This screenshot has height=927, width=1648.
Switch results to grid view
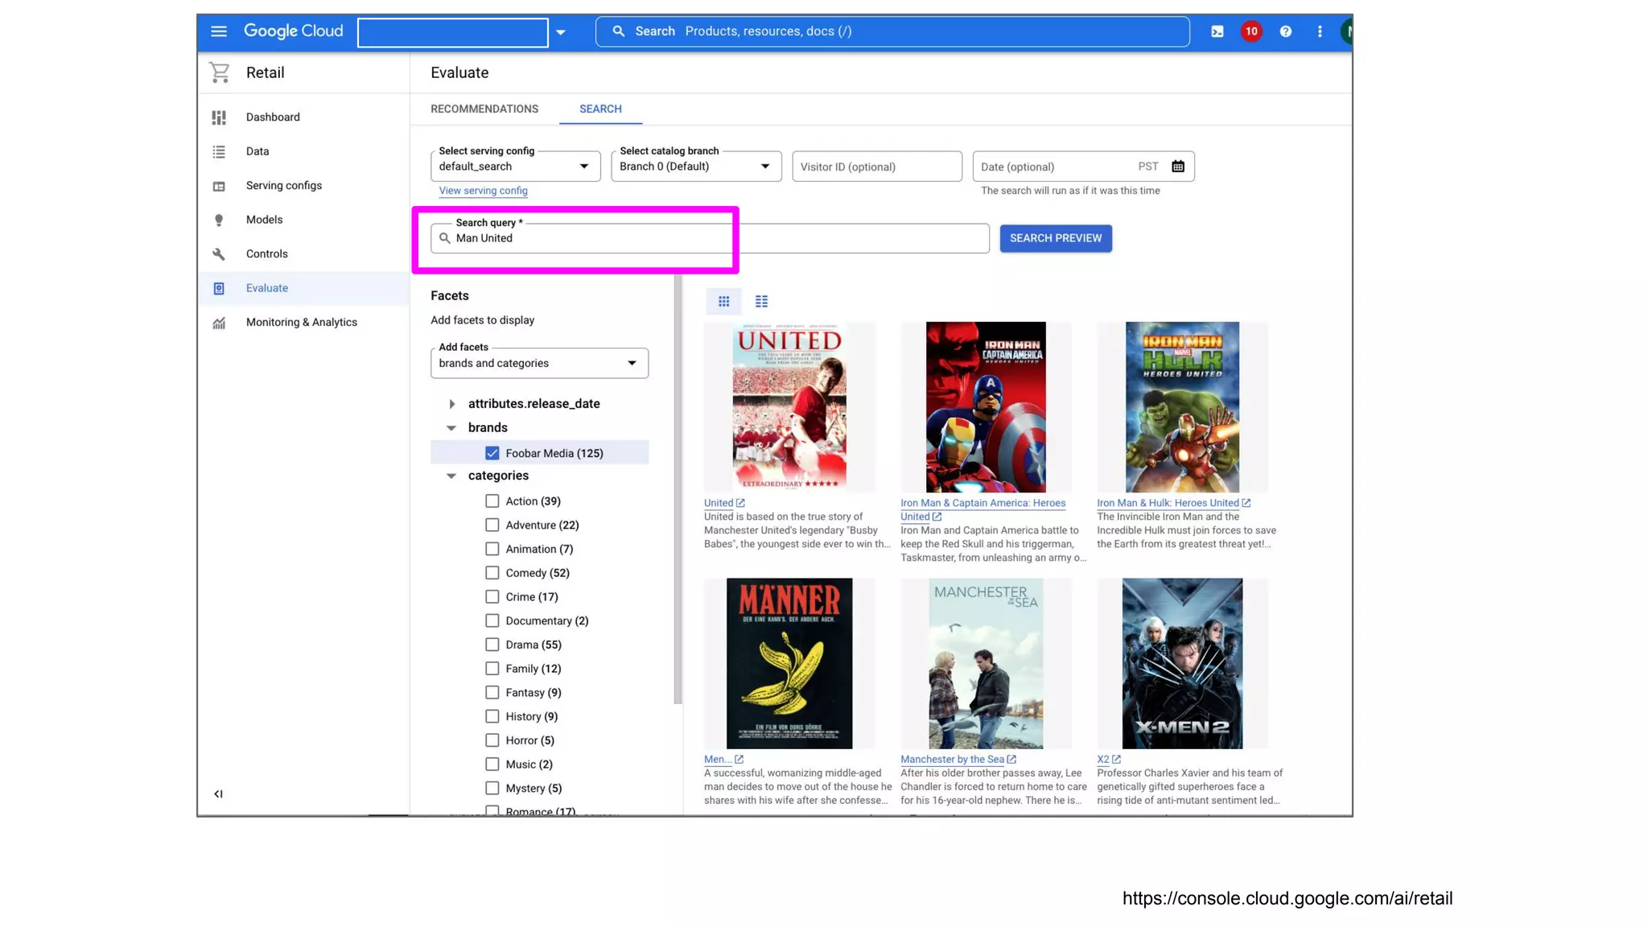pos(723,301)
